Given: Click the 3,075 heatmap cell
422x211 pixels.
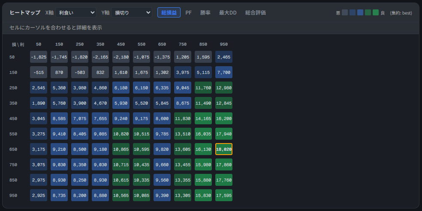Looking at the screenshot, I should [39, 164].
